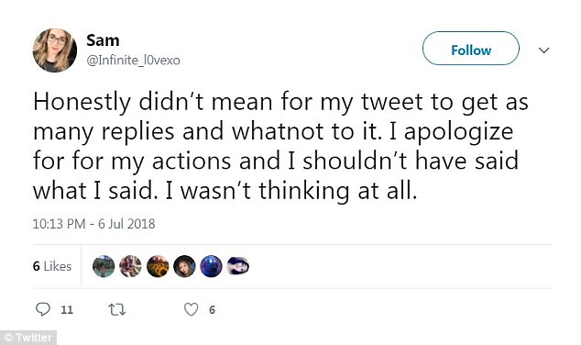Click the like count next to the heart
Screen dimensions: 581x345
click(212, 309)
